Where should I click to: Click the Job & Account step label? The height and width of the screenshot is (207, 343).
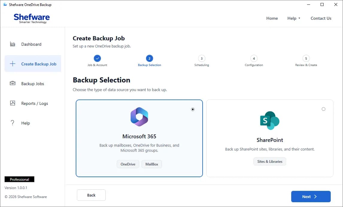tap(97, 65)
